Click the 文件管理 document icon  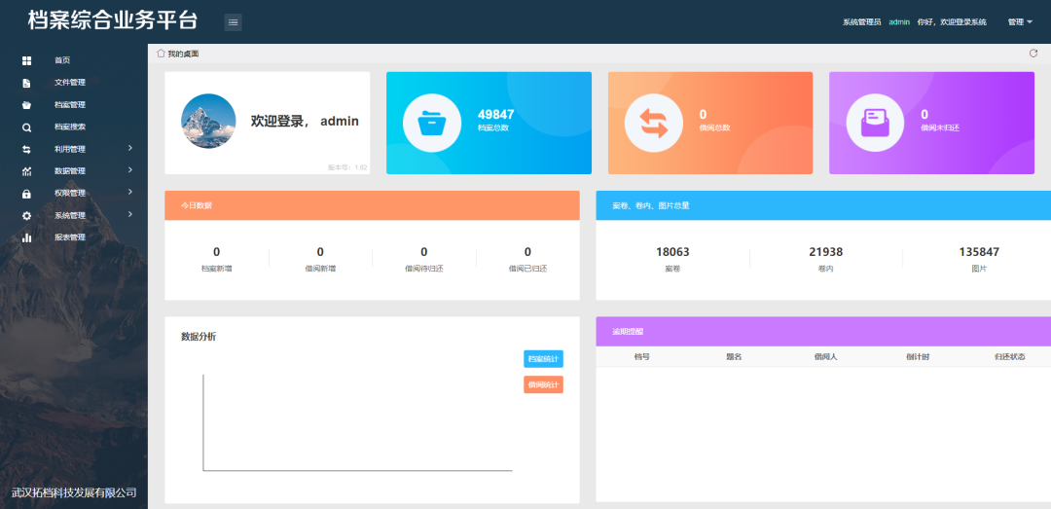[x=27, y=83]
